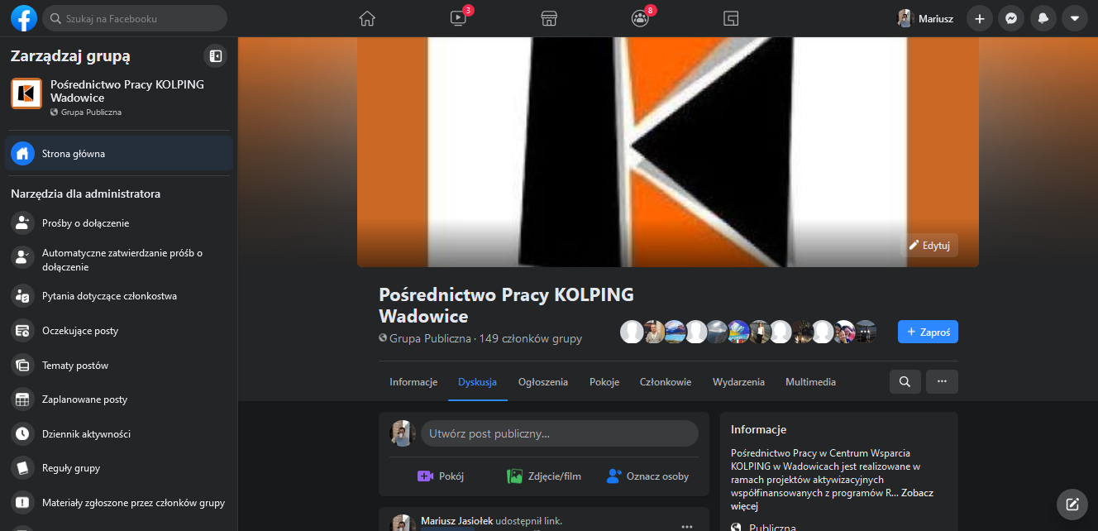The width and height of the screenshot is (1098, 531).
Task: Click the plus Create button
Action: click(979, 18)
